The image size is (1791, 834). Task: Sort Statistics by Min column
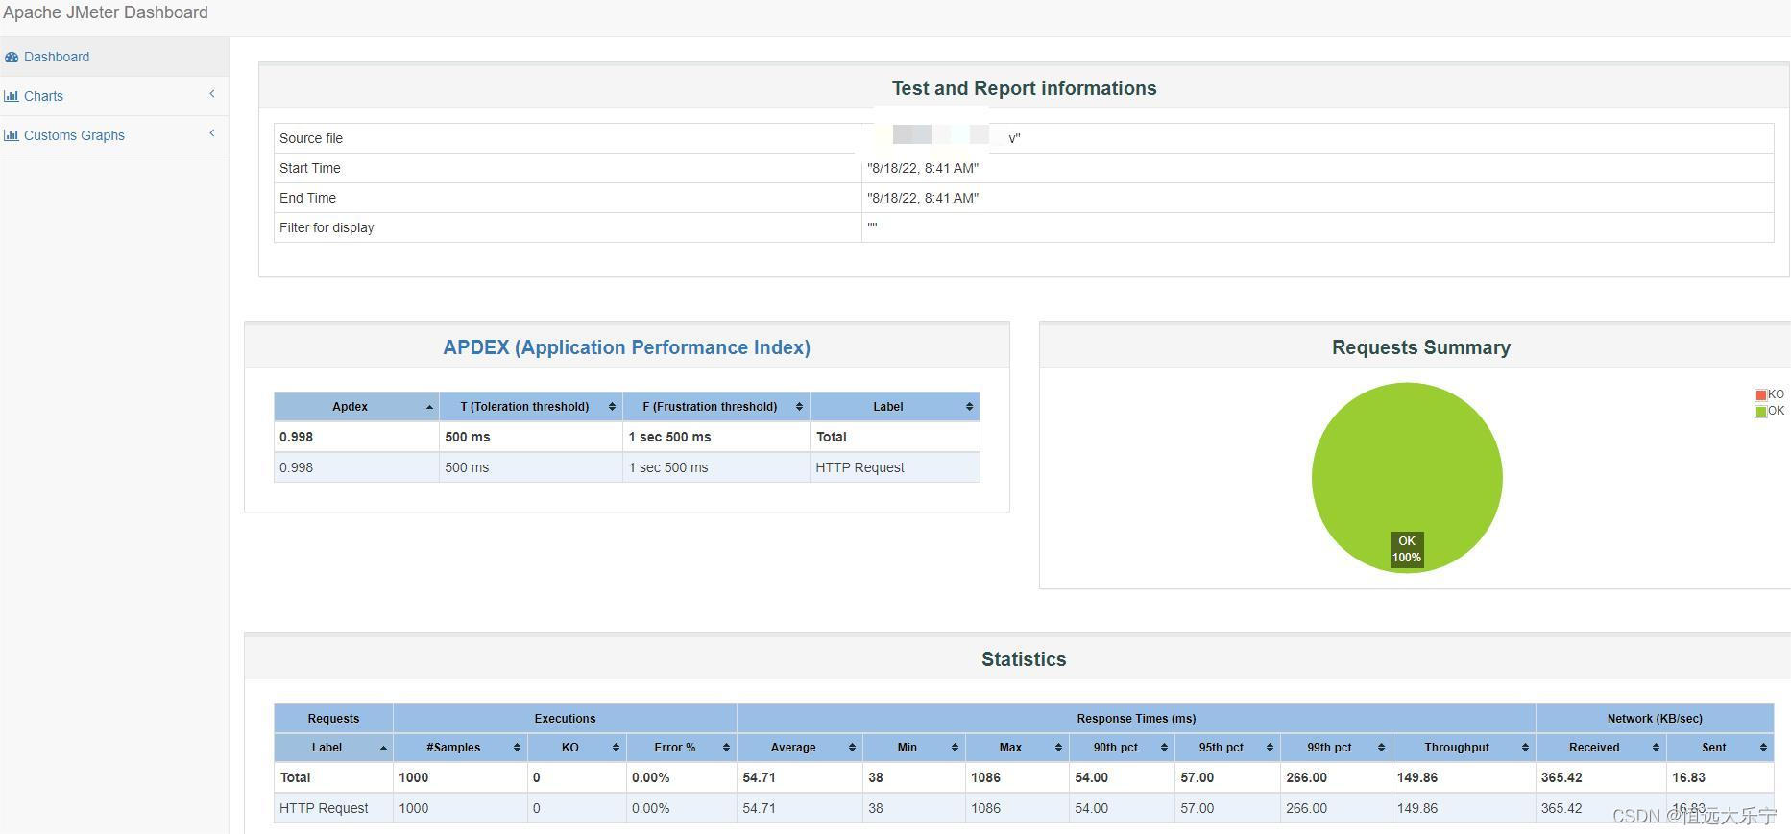[x=913, y=748]
